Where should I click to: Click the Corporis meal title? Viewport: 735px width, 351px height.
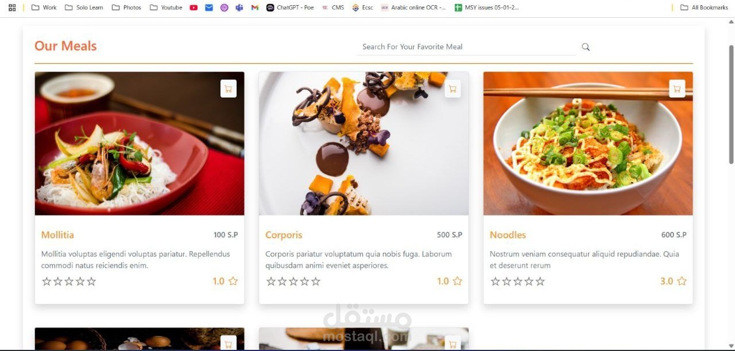tap(284, 235)
